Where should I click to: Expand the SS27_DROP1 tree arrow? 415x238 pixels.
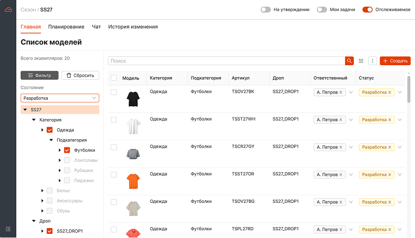pyautogui.click(x=43, y=231)
